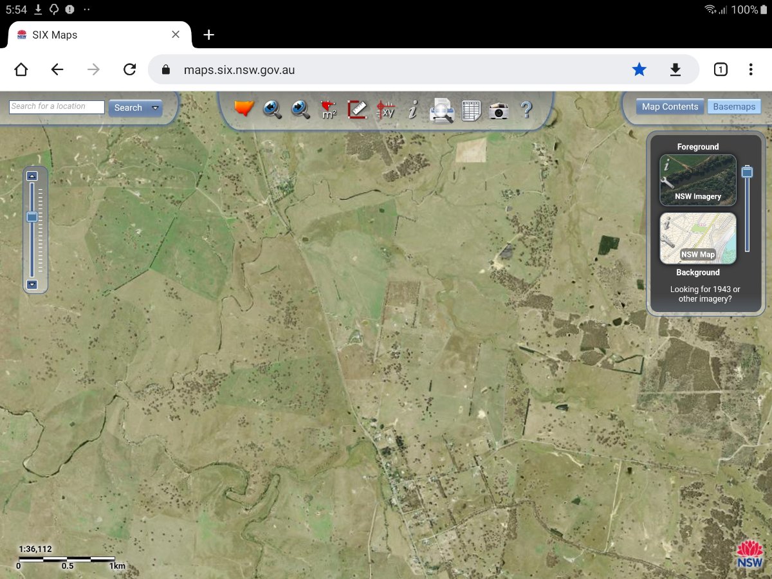772x579 pixels.
Task: Open Search button dropdown arrow
Action: 155,108
